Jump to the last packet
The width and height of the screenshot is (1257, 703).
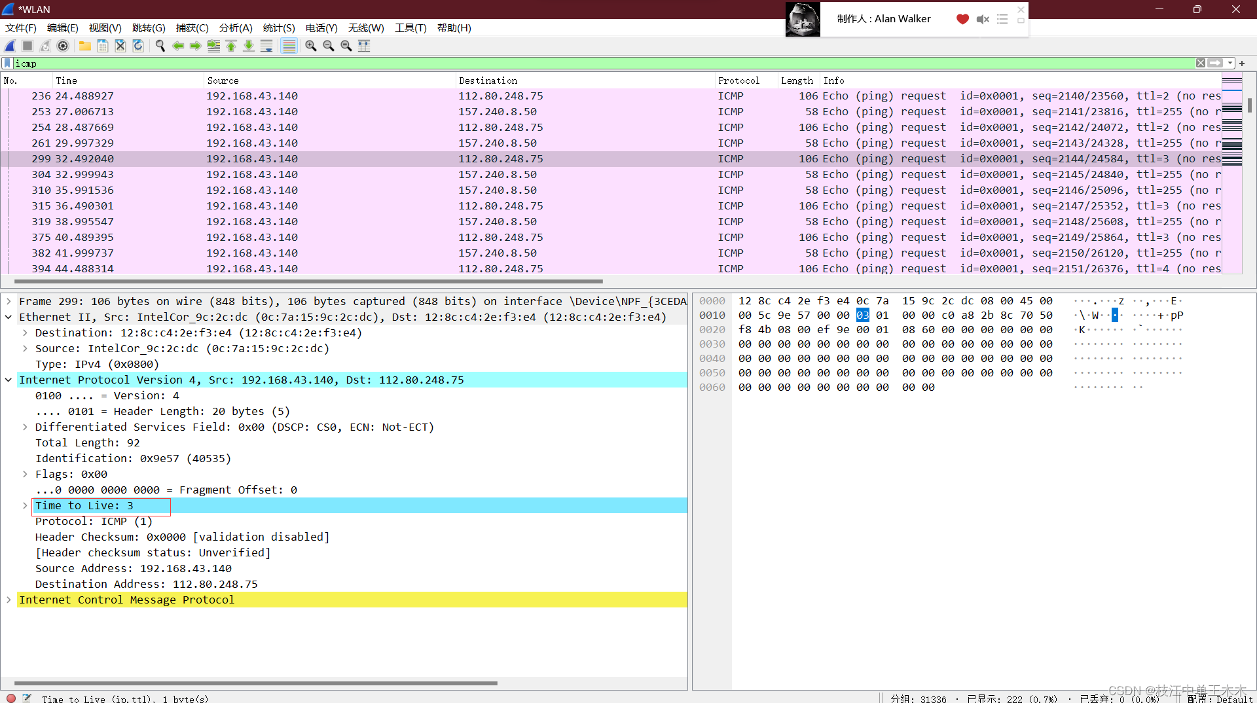249,46
